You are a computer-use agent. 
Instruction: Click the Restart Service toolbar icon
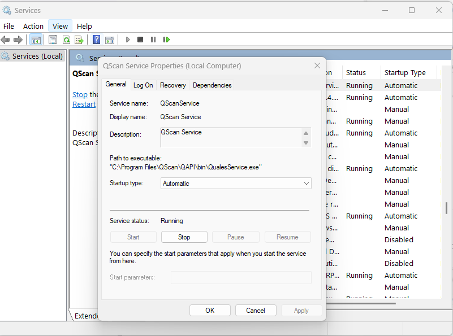[166, 40]
